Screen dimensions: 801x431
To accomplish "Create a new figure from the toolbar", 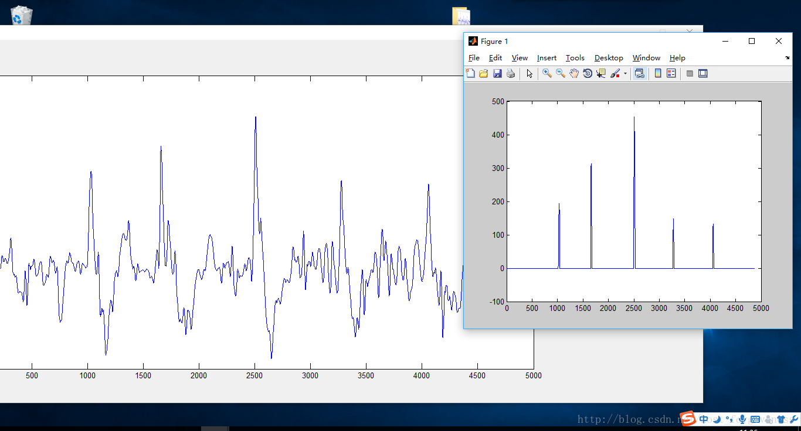I will [470, 73].
